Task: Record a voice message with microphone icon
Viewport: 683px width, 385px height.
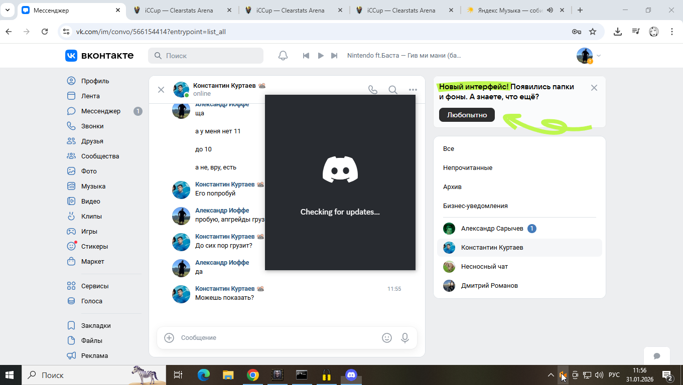Action: 405,338
